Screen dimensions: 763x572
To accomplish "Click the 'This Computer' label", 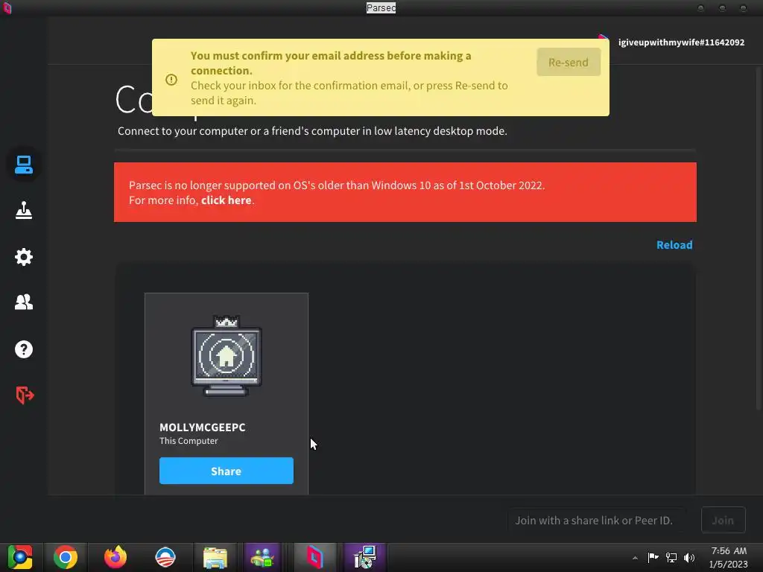I will pos(189,441).
